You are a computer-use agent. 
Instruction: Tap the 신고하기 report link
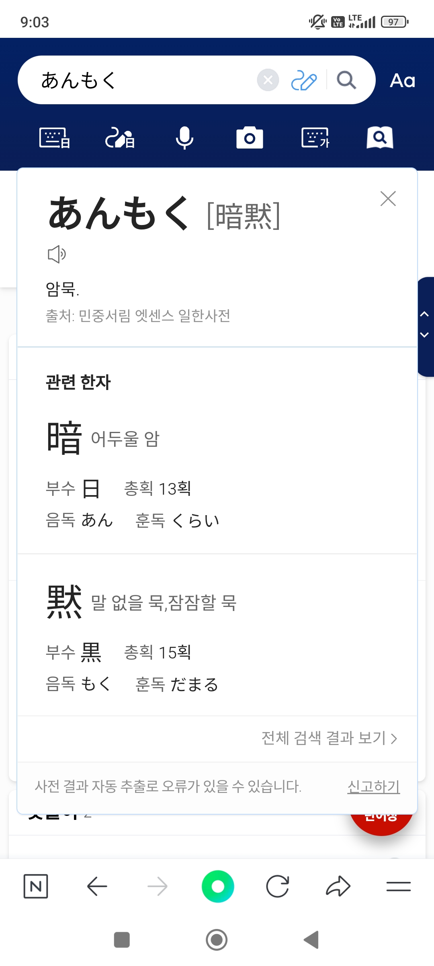373,786
